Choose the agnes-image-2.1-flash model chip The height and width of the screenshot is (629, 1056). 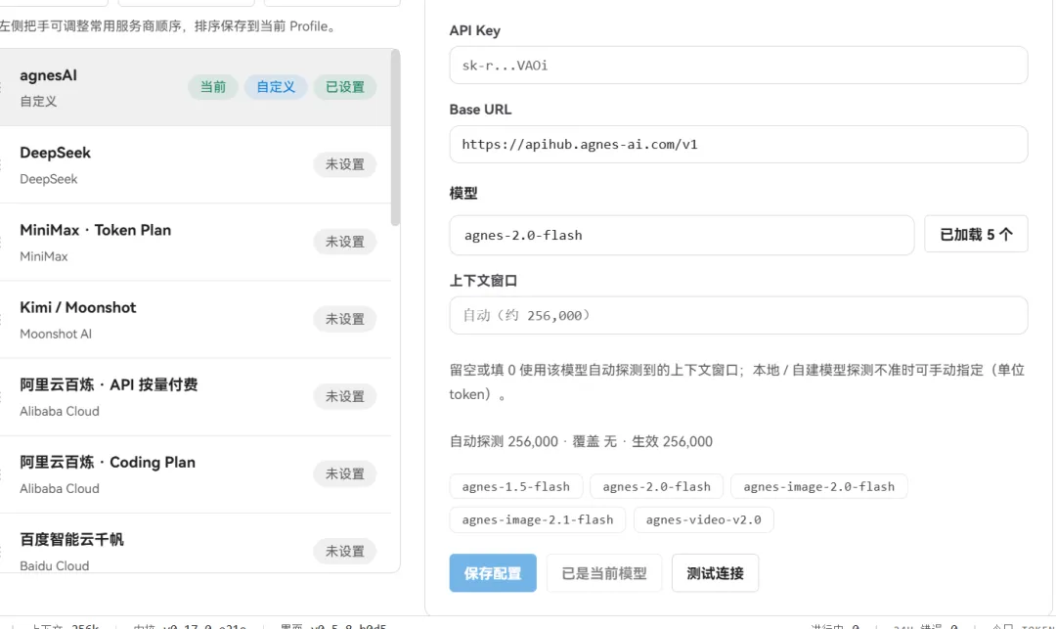pyautogui.click(x=538, y=519)
